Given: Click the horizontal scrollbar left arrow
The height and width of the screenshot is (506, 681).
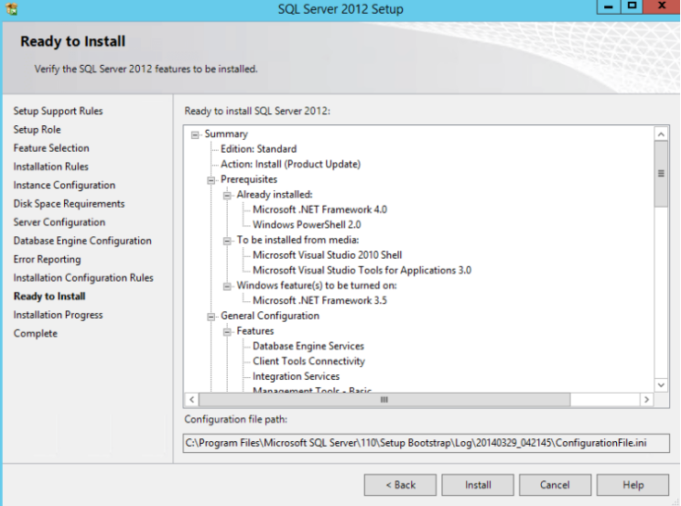Looking at the screenshot, I should point(192,400).
